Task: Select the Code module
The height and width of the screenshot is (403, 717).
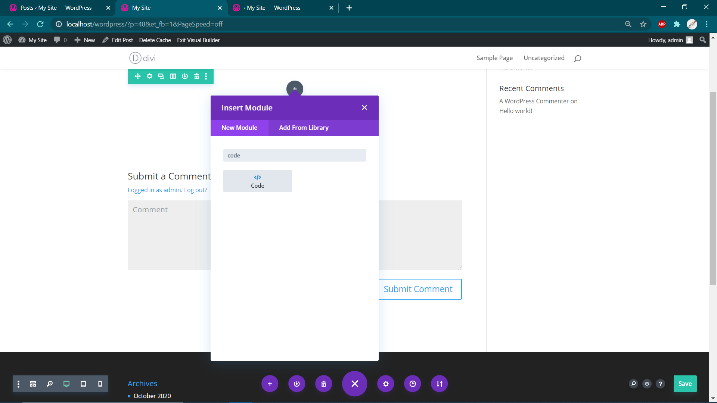Action: (257, 181)
